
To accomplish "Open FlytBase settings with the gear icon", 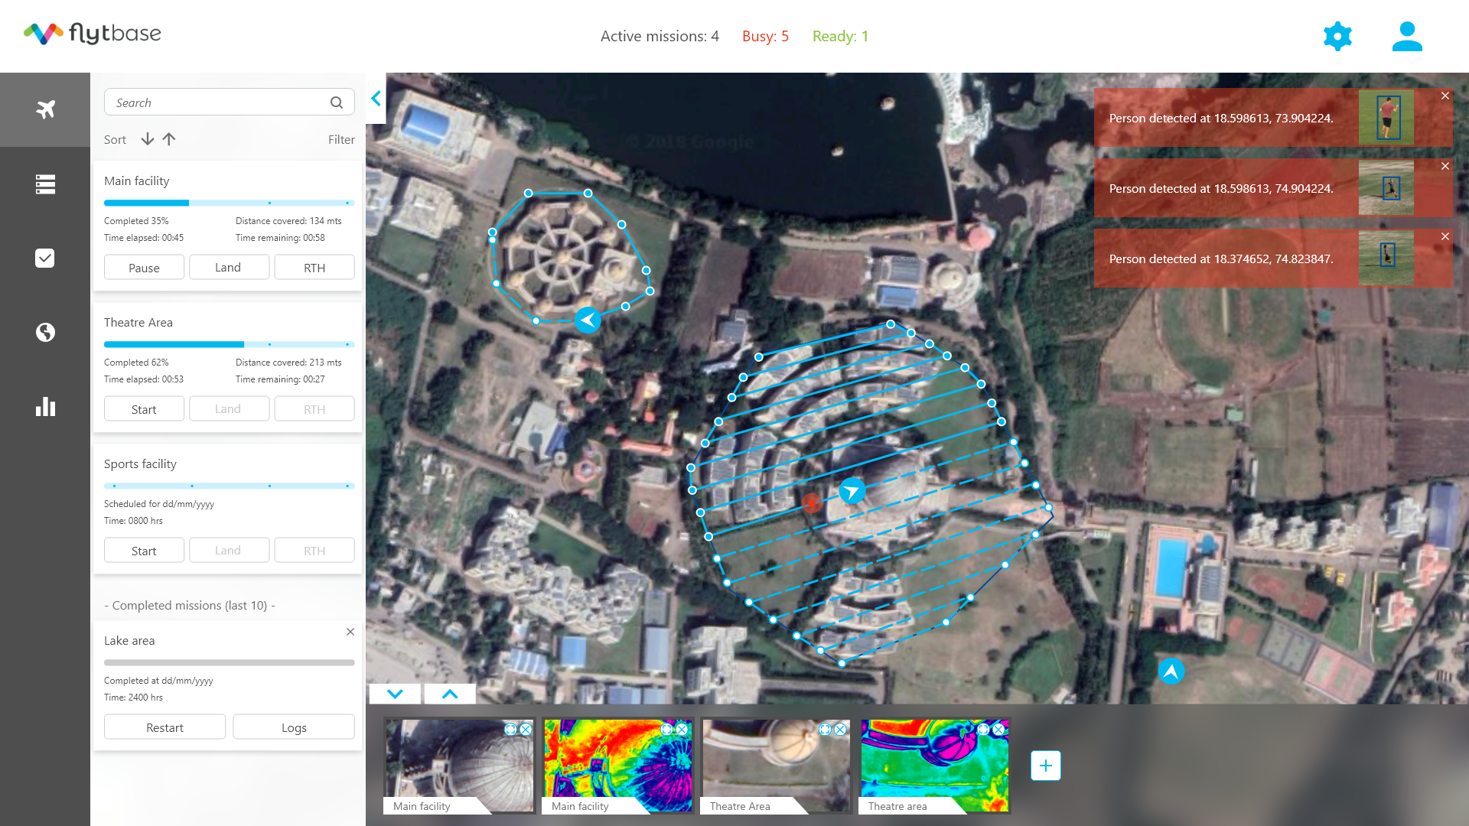I will pyautogui.click(x=1337, y=36).
